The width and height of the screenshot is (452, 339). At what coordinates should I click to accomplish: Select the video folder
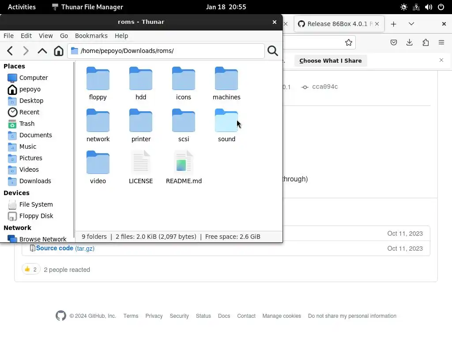click(x=98, y=167)
